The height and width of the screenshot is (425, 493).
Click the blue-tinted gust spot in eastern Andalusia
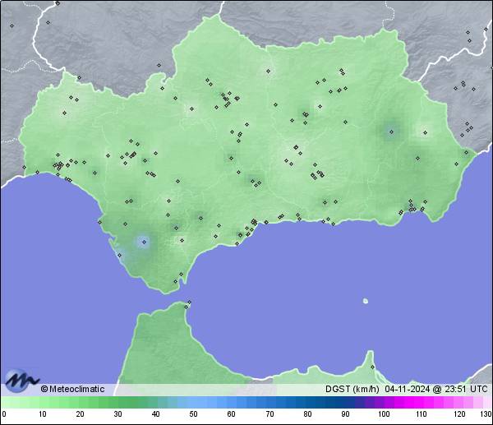pos(389,130)
